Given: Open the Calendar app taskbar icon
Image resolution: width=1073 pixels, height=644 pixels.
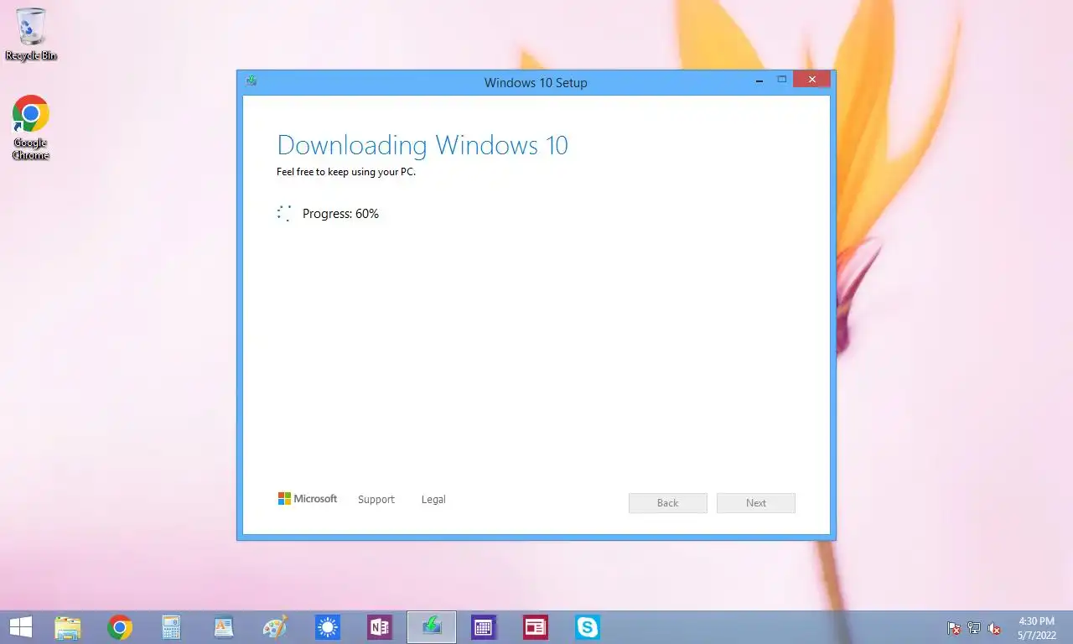Looking at the screenshot, I should (484, 627).
